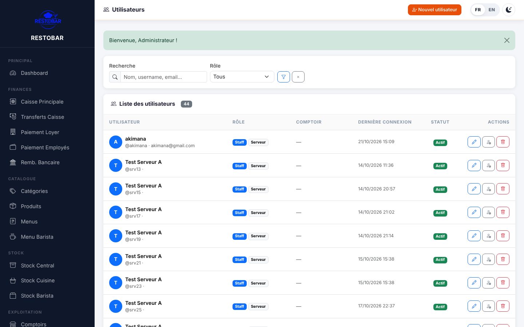
Task: Switch the interface language to EN
Action: point(492,10)
